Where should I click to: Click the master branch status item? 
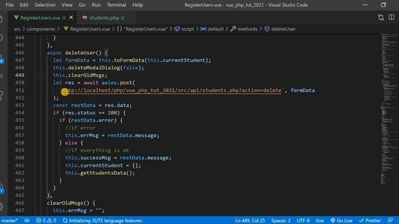click(x=9, y=220)
